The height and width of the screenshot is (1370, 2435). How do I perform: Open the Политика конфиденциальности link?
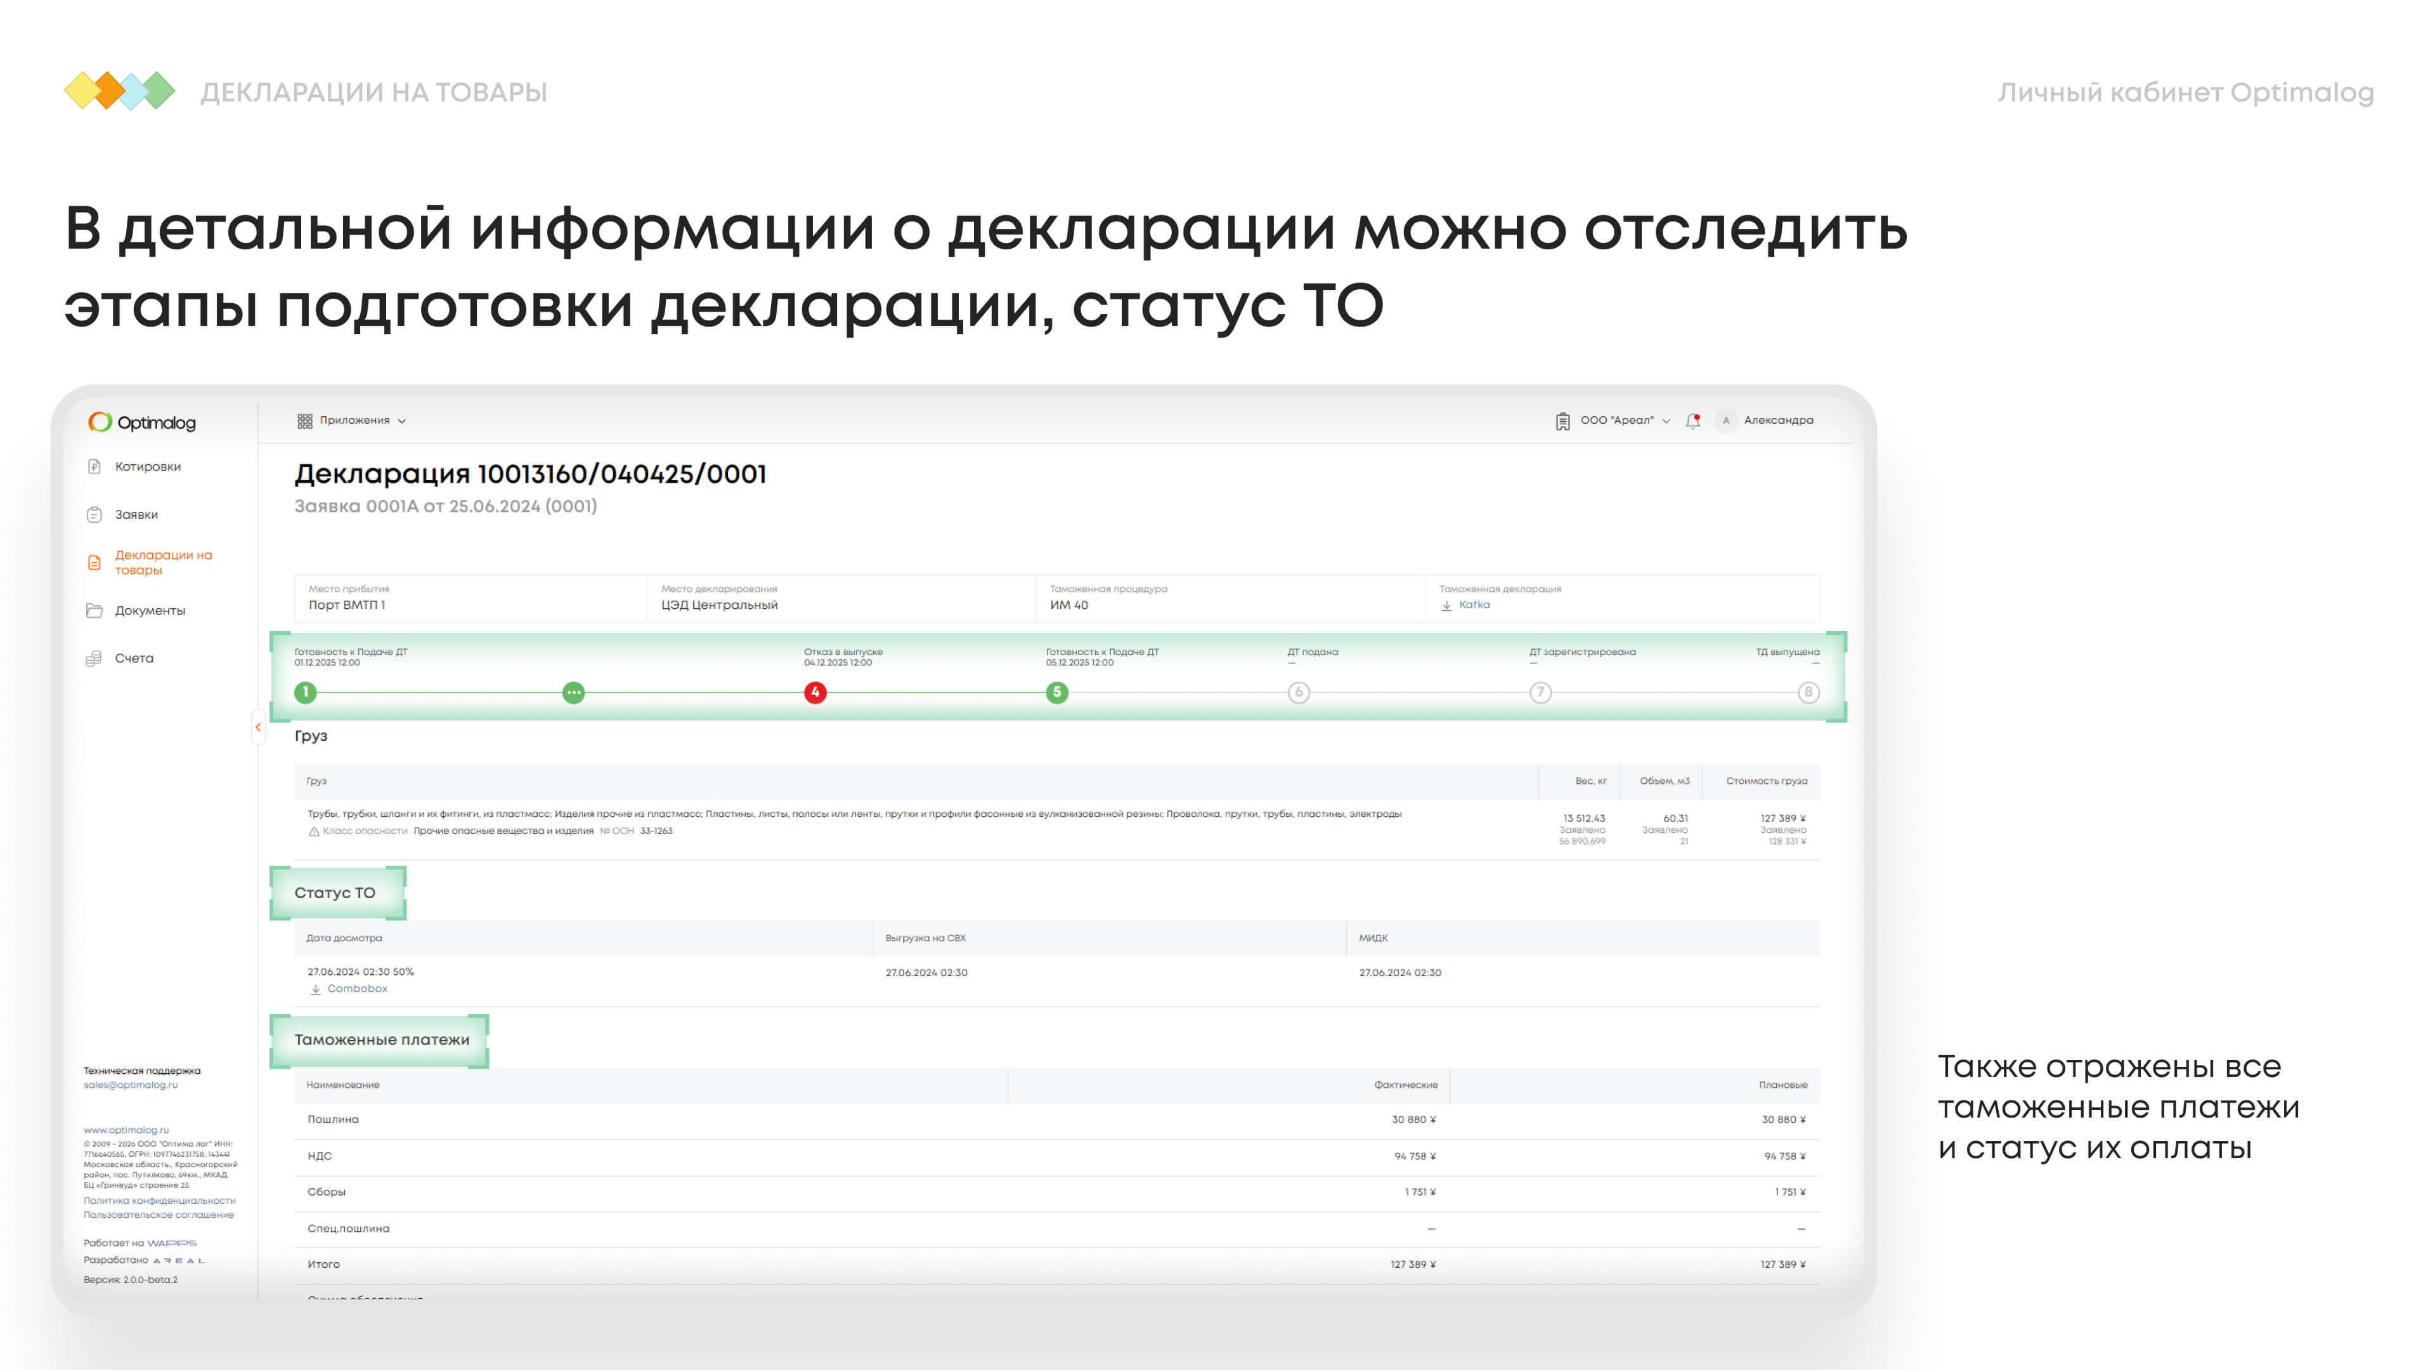pos(159,1201)
